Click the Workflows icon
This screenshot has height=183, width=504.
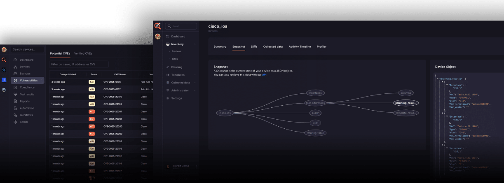click(16, 115)
